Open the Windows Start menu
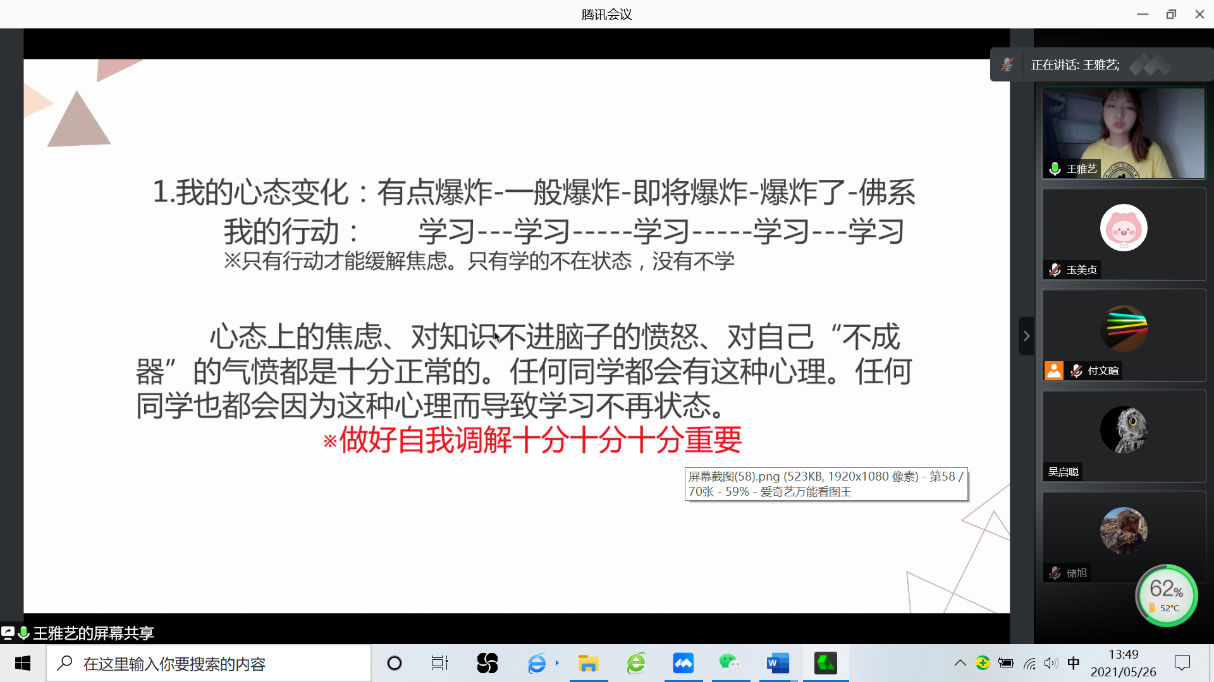The height and width of the screenshot is (682, 1214). tap(23, 663)
